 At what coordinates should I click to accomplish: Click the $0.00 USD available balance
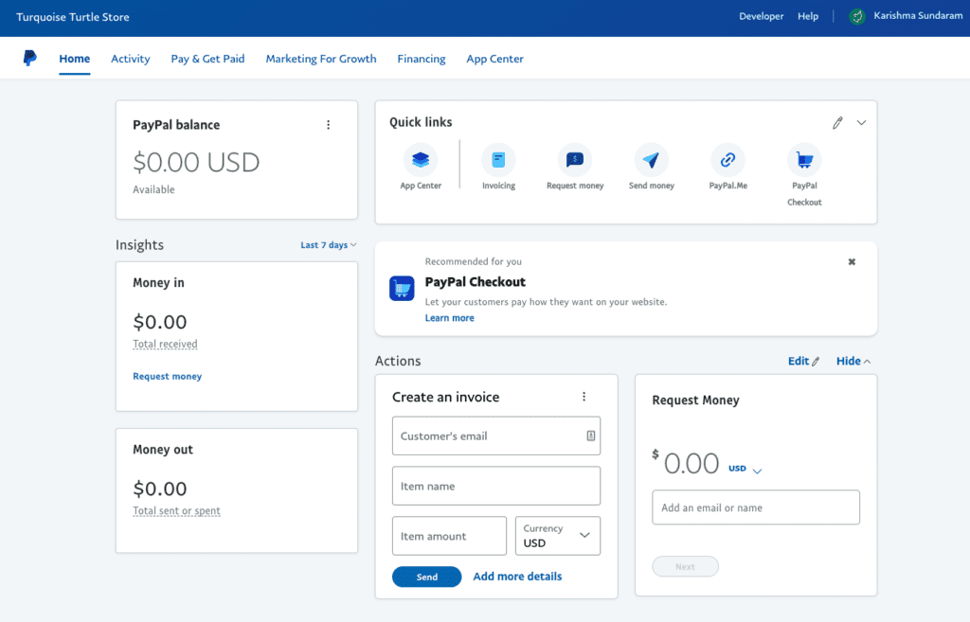click(196, 163)
